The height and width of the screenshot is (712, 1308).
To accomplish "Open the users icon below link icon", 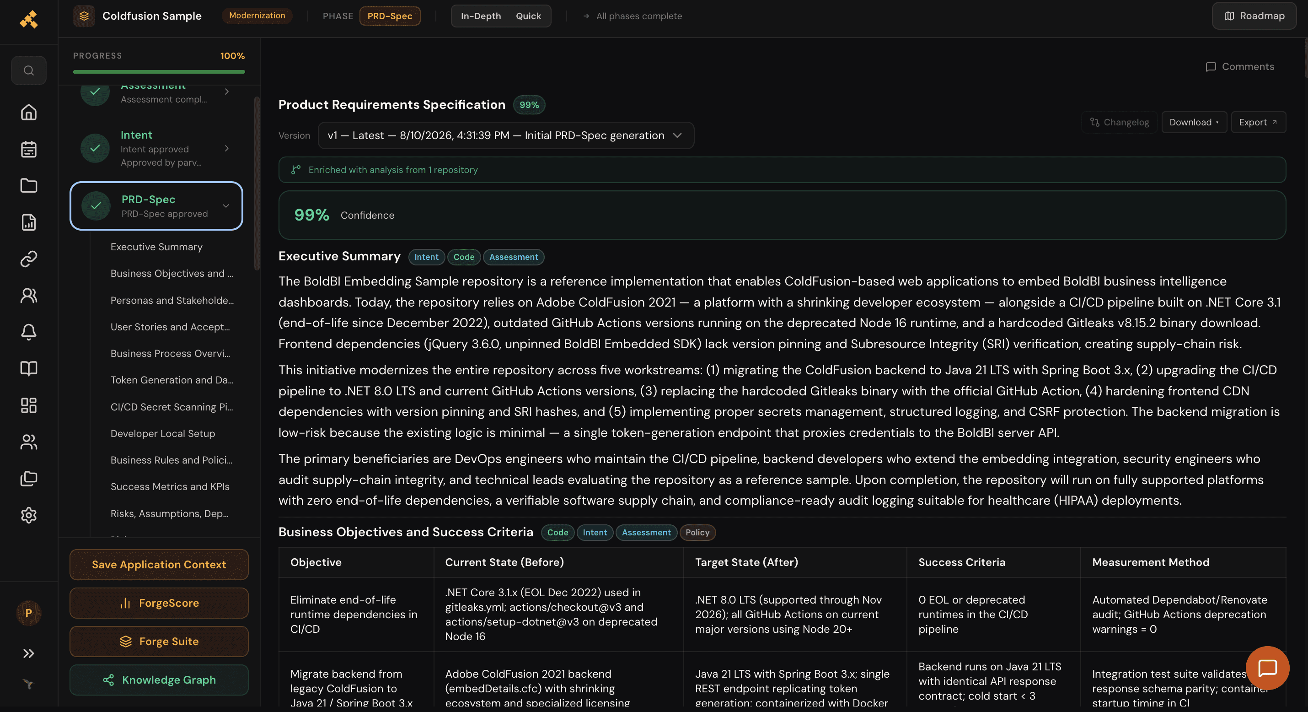I will pos(28,295).
